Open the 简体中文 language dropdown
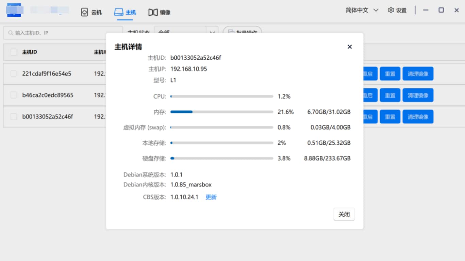465x261 pixels. 362,10
